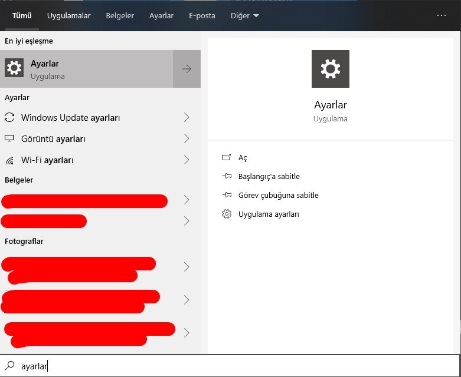This screenshot has width=461, height=377.
Task: Click Aç to open Settings
Action: (243, 158)
